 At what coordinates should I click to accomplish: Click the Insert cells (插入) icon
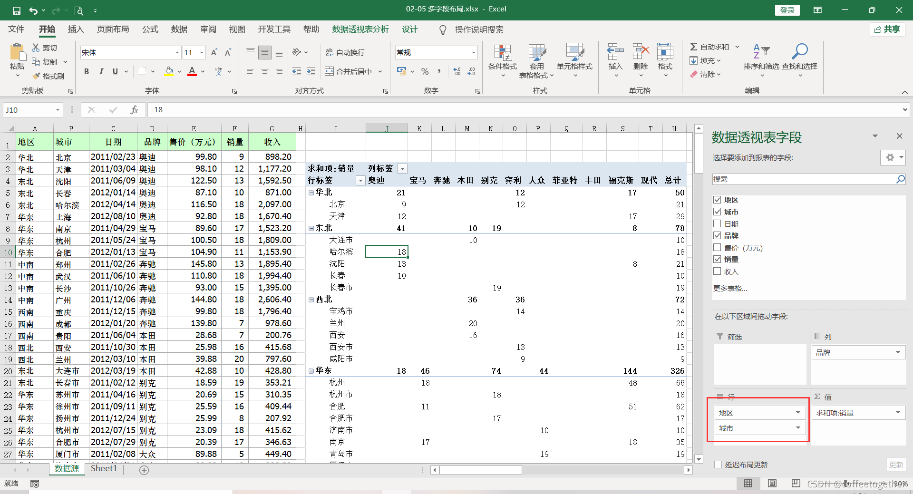[x=615, y=52]
